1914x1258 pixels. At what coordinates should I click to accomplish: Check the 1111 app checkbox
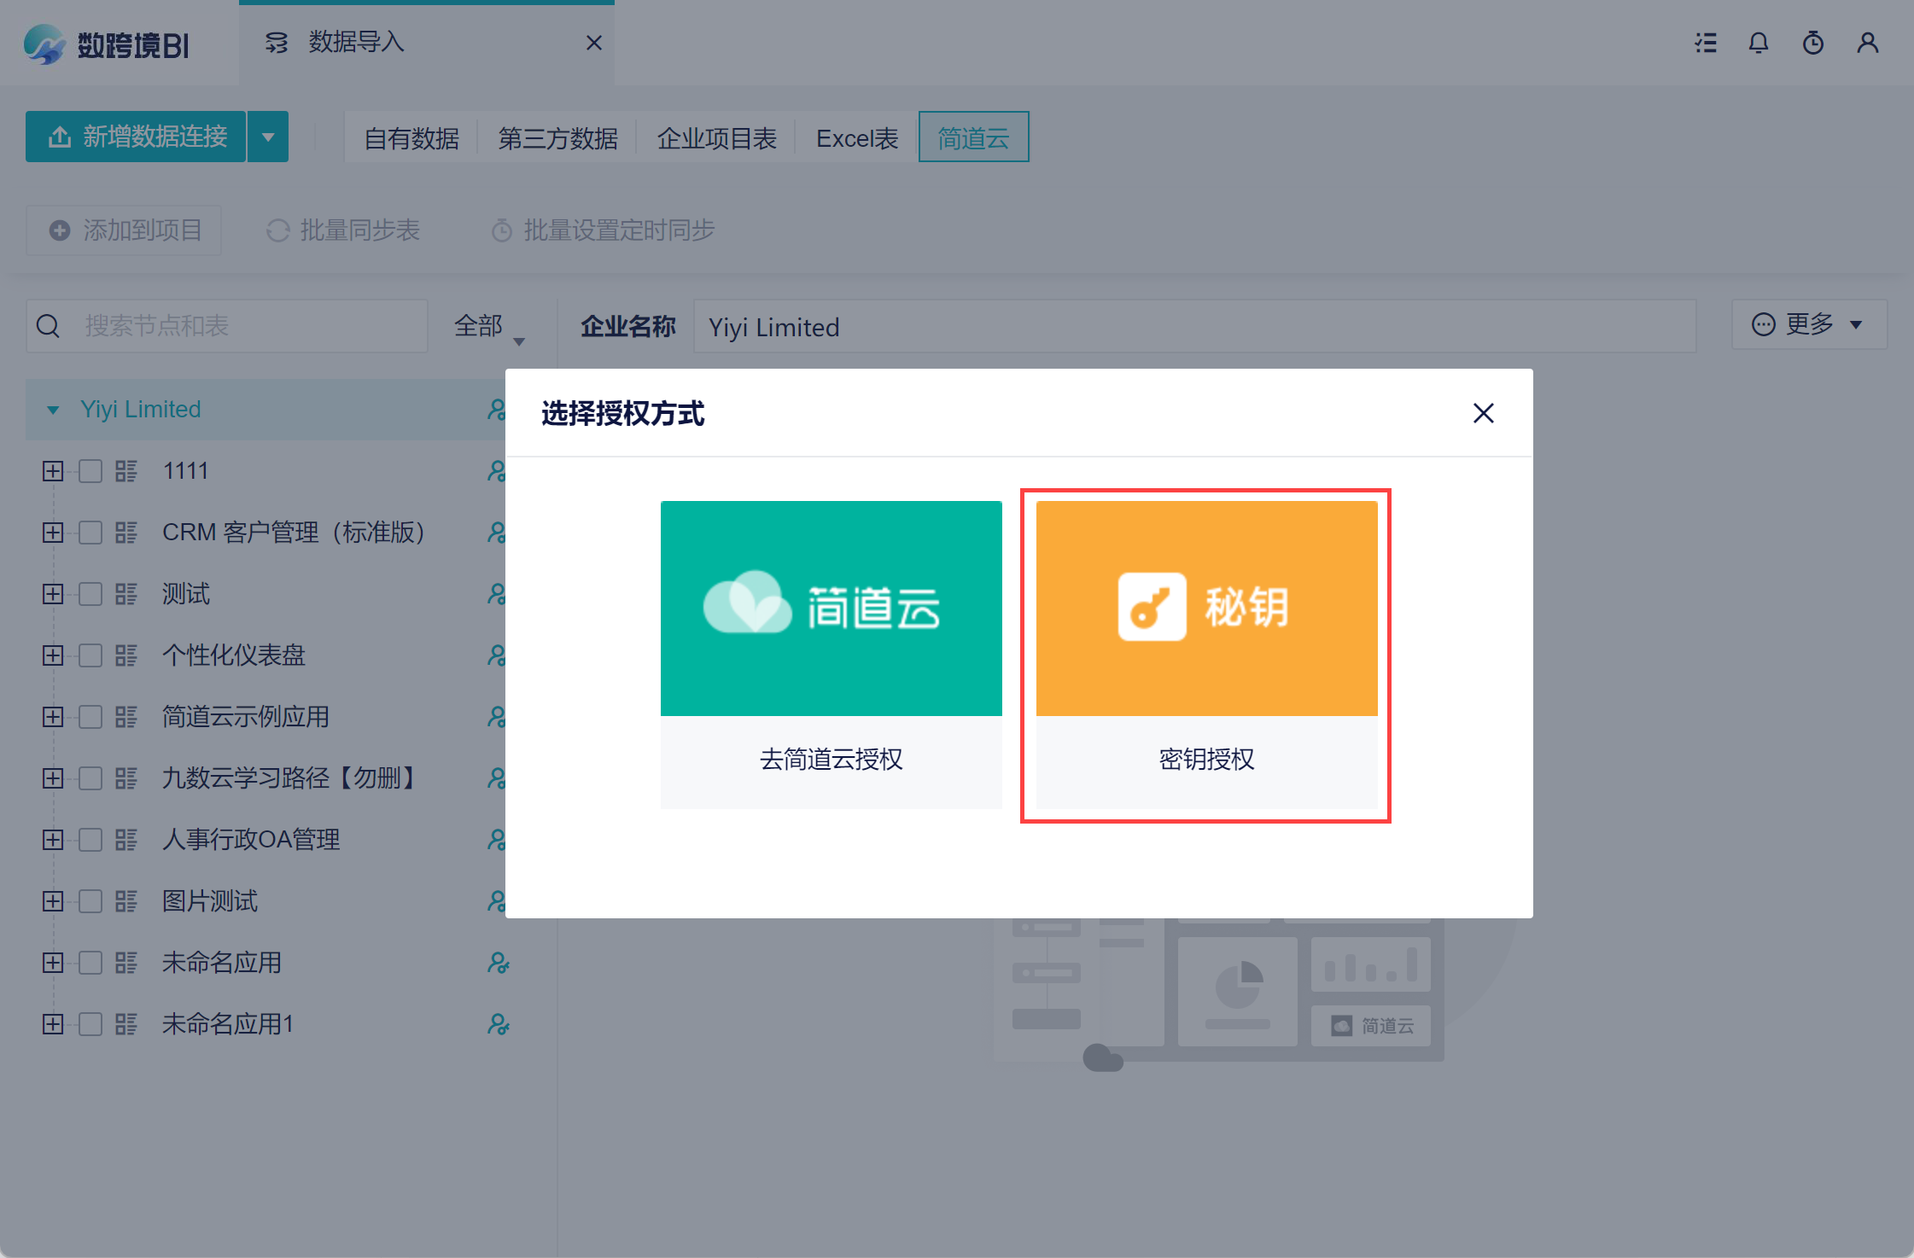pos(90,471)
